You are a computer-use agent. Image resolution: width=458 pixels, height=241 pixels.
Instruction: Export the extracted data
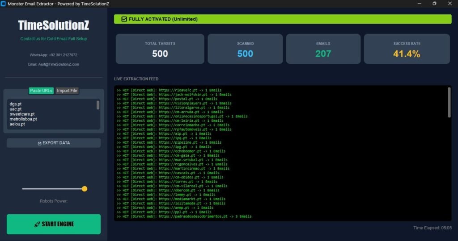(54, 143)
